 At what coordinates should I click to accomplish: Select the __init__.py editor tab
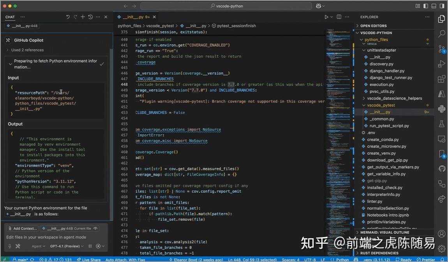click(132, 17)
